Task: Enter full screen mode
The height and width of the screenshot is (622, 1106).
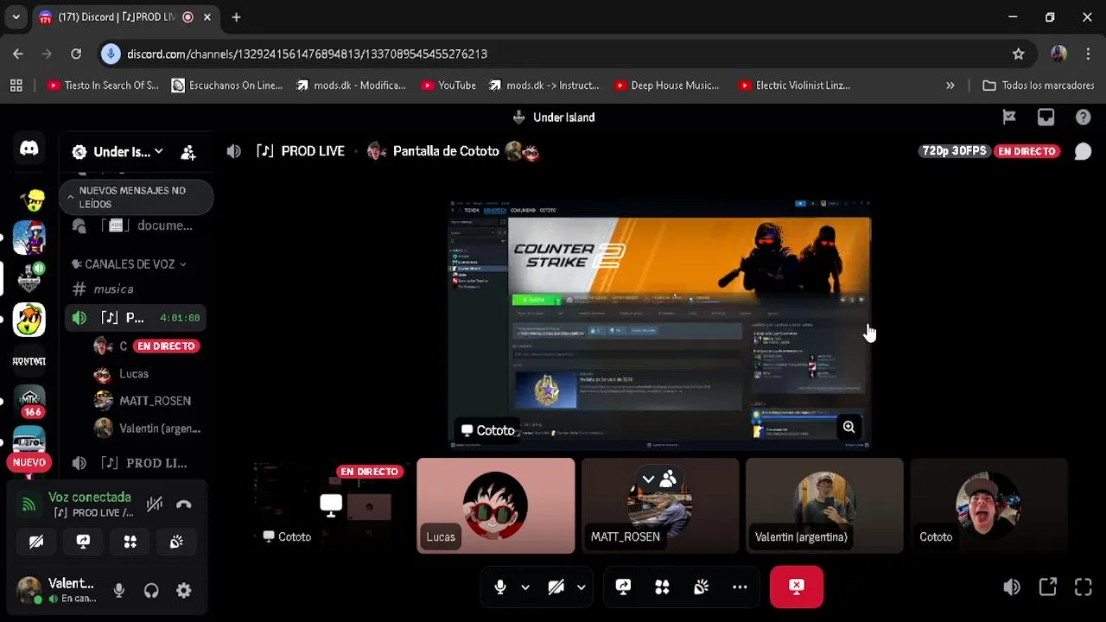Action: (x=1083, y=587)
